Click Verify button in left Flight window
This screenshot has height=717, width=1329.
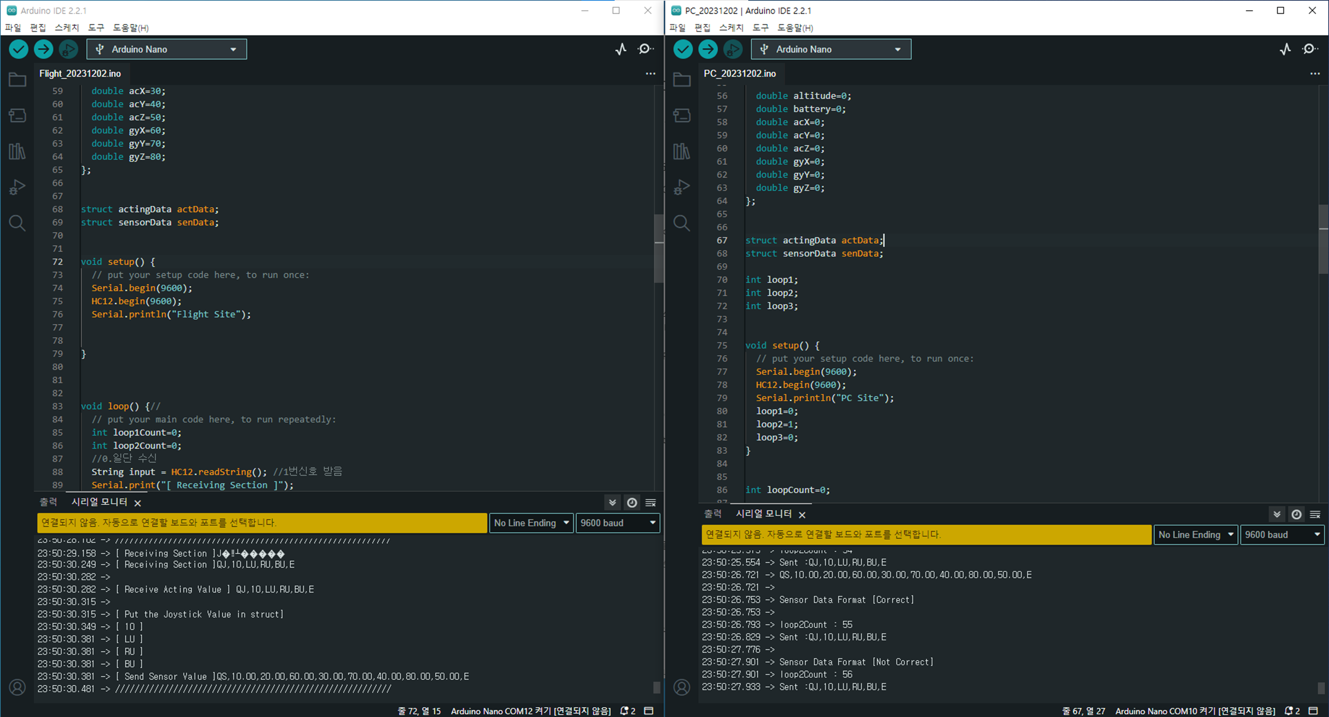pos(19,49)
